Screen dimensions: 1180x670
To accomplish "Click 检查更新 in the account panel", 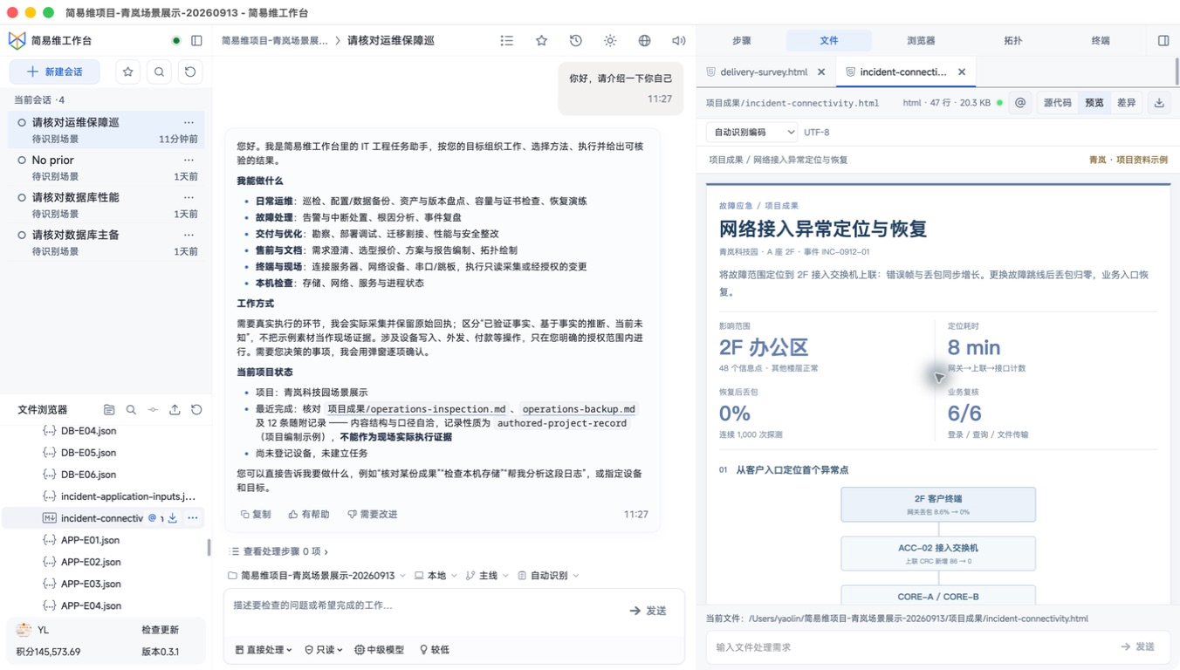I will 161,630.
